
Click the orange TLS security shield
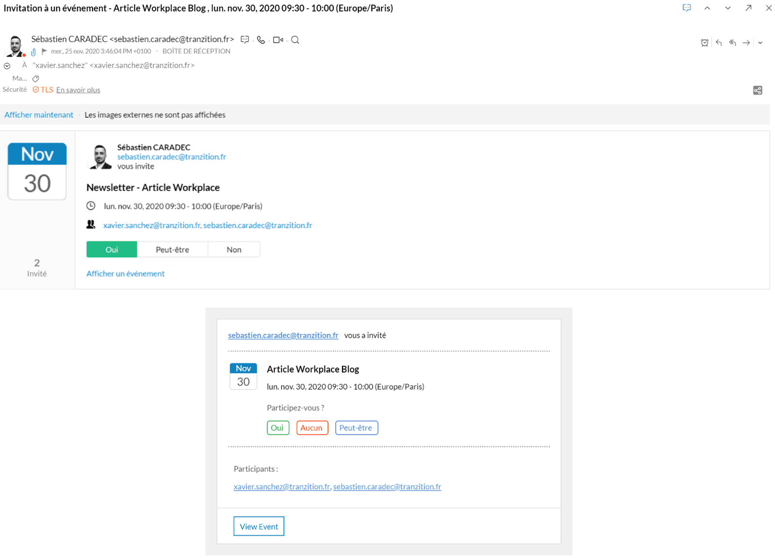coord(35,90)
